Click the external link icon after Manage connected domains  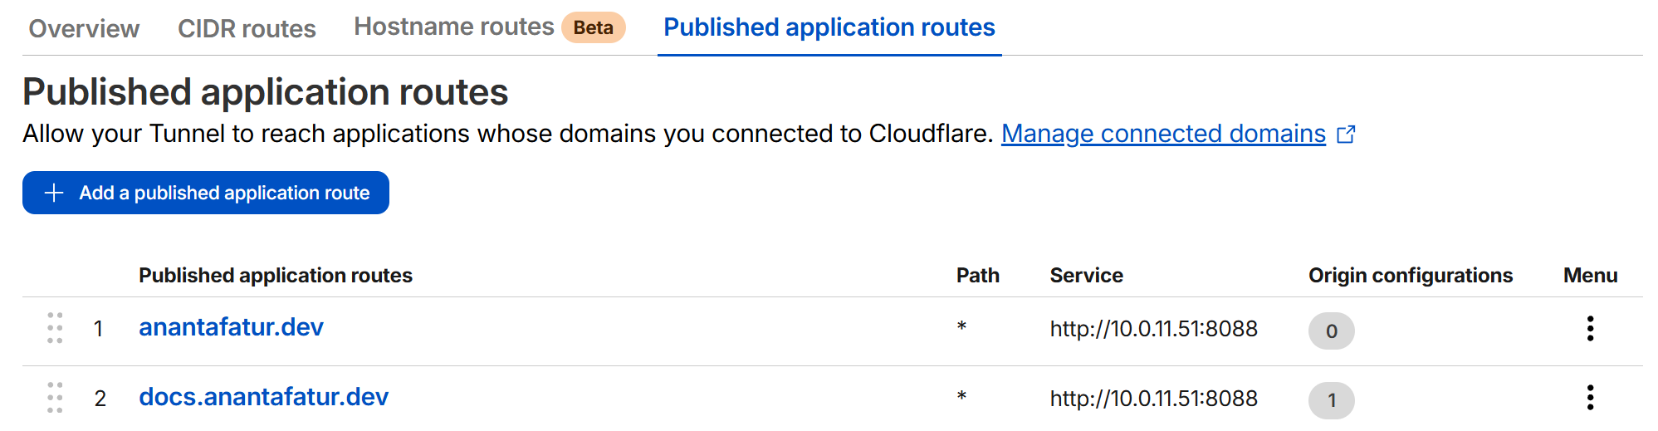point(1346,135)
